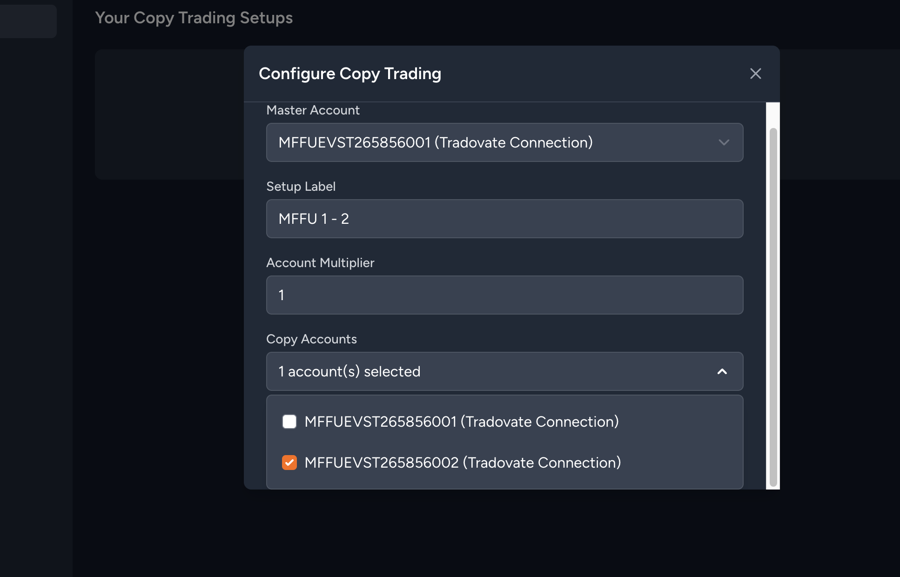Click the Account Multiplier input field
The image size is (900, 577).
(504, 295)
